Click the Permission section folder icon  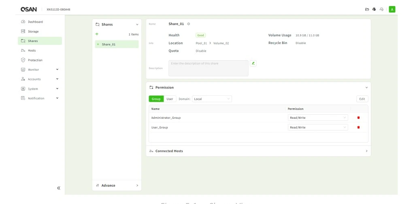(151, 88)
